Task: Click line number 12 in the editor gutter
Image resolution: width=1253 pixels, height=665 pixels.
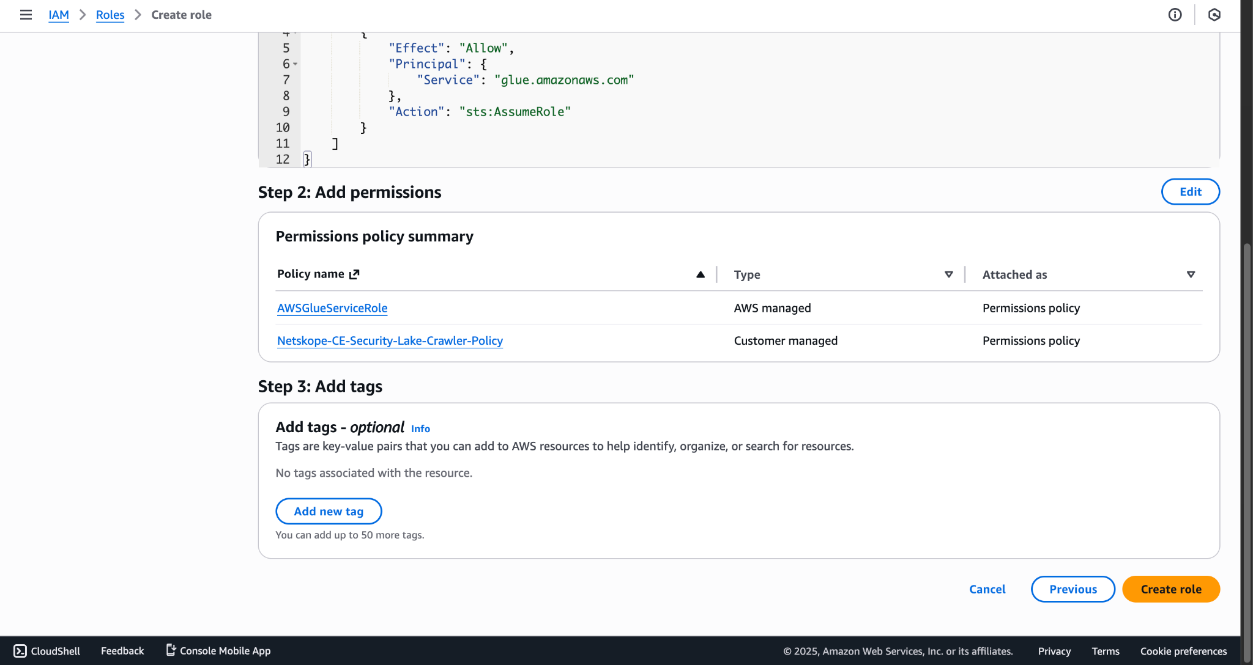Action: click(282, 160)
